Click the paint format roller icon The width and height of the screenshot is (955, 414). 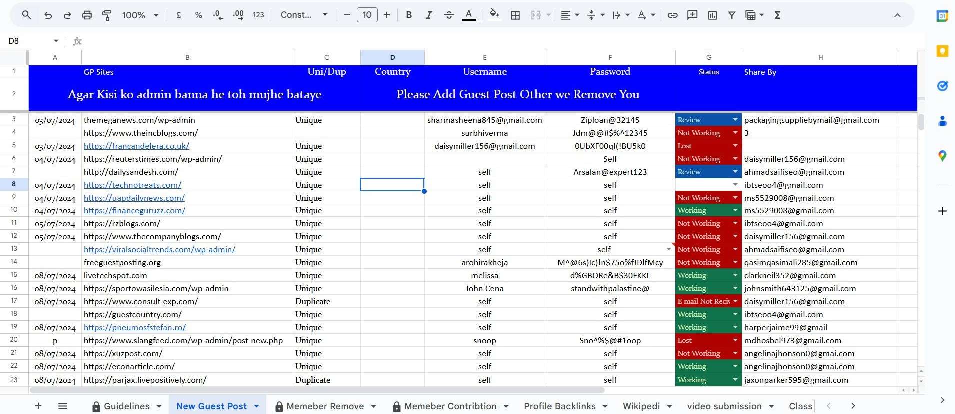pyautogui.click(x=107, y=15)
